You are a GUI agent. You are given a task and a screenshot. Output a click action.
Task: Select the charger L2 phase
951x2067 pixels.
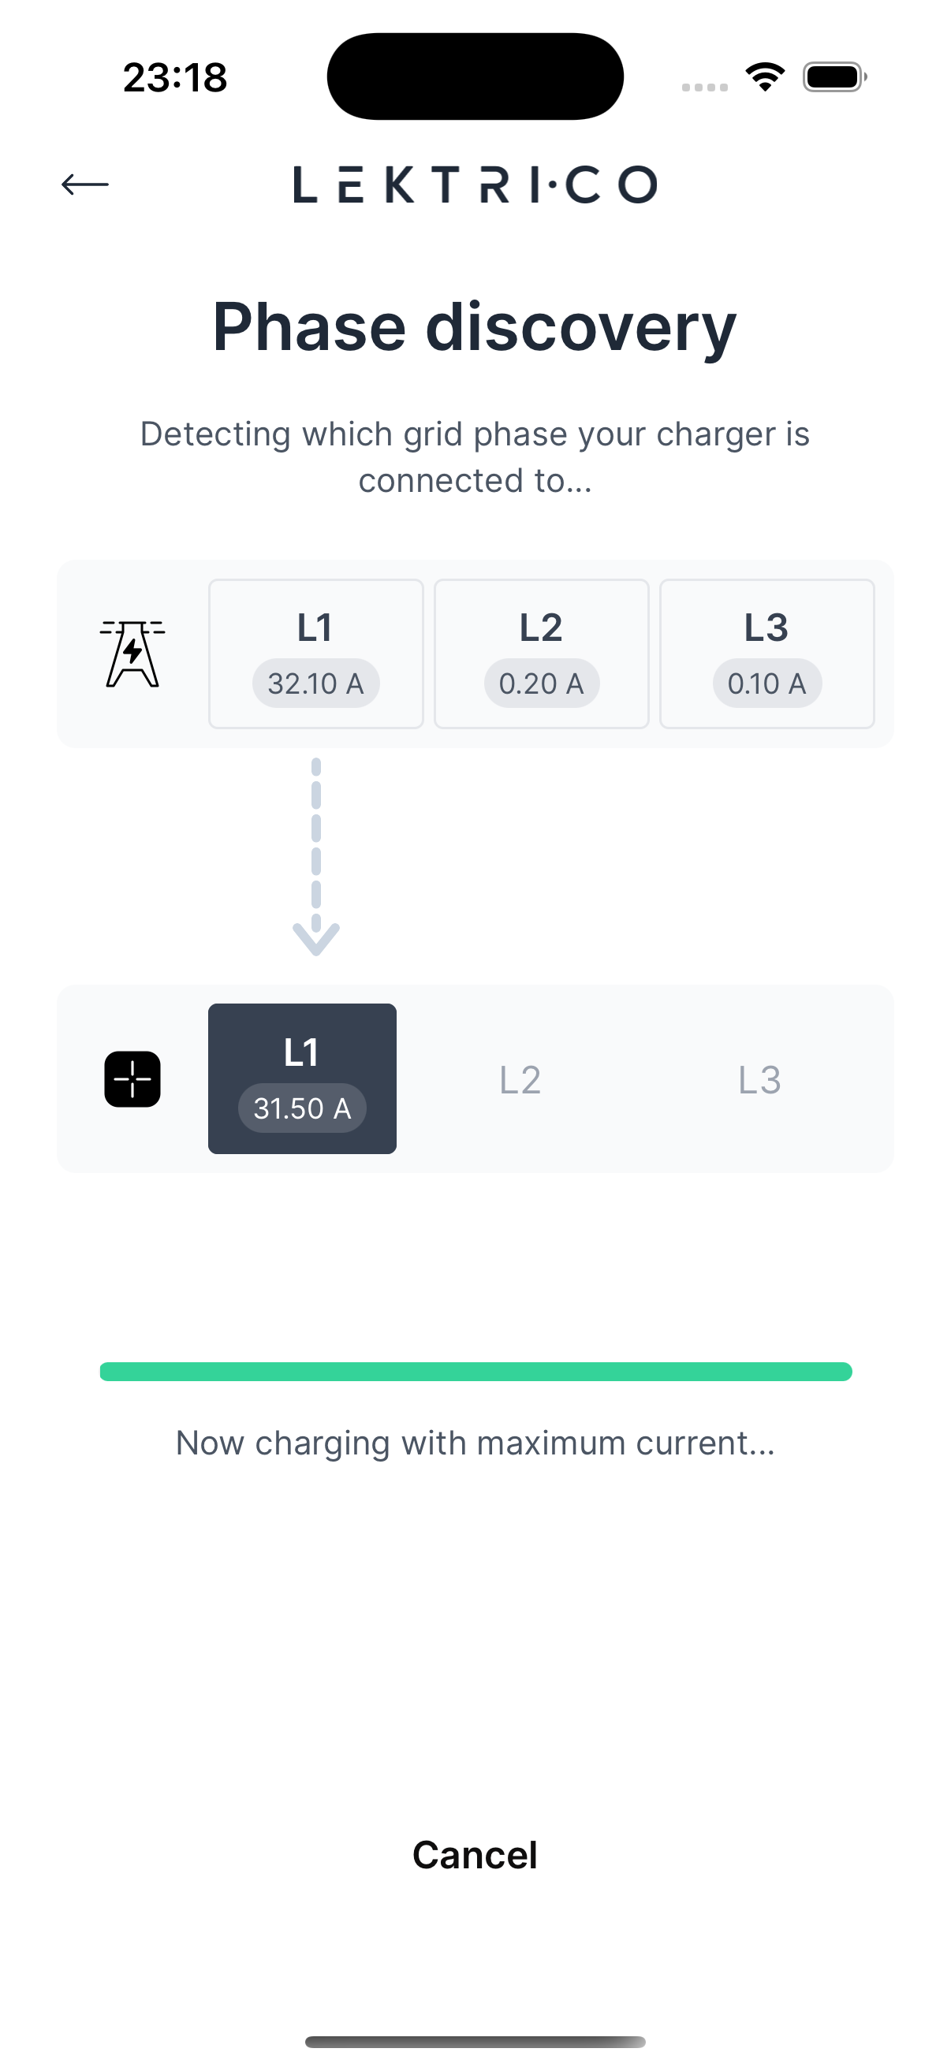(x=520, y=1080)
